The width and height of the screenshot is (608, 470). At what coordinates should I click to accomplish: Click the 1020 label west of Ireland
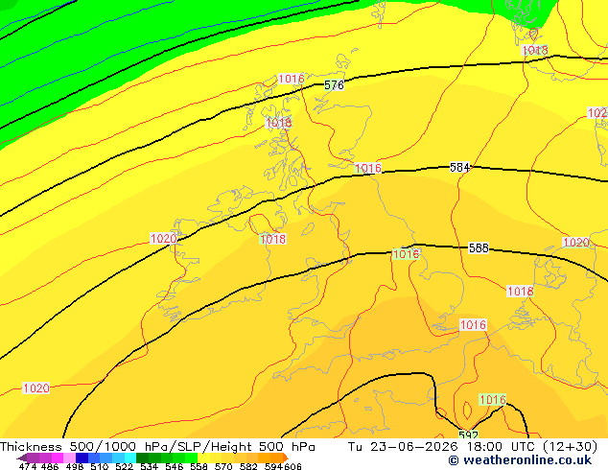[163, 239]
